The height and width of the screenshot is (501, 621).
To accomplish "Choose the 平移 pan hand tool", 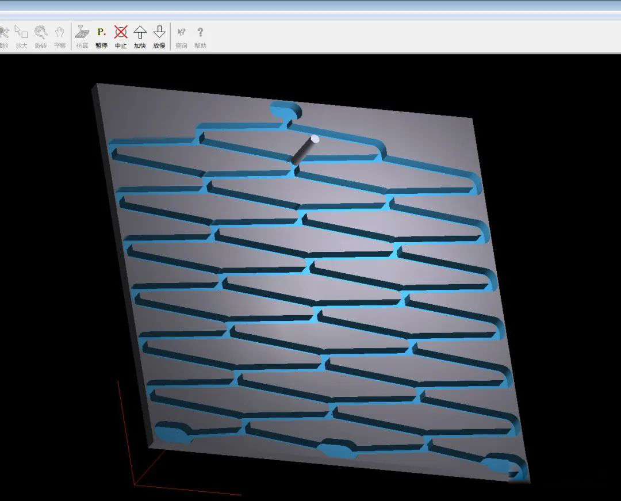I will (60, 36).
